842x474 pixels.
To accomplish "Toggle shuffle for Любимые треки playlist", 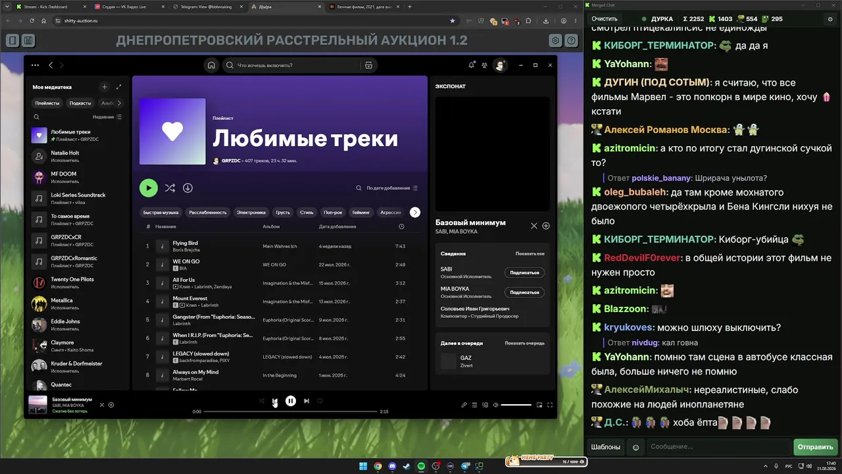I will pos(170,188).
